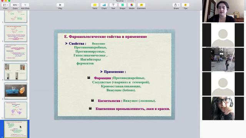Viewport: 246px width, 138px height.
Task: Click the 'Вяжущие (lotions).' text line
Action: click(x=121, y=90)
